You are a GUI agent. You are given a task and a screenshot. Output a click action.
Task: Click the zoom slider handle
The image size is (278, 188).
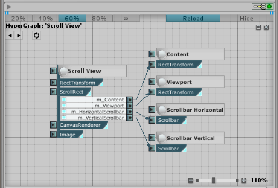tap(213, 180)
